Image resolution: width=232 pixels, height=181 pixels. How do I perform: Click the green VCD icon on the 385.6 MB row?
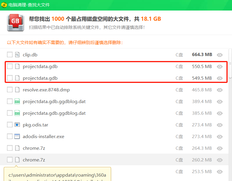[x=17, y=113]
